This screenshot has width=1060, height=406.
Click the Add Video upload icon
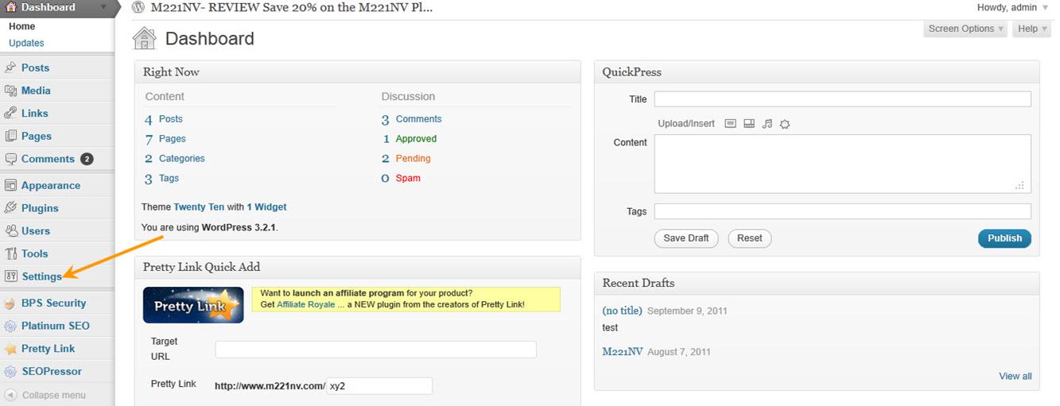748,124
